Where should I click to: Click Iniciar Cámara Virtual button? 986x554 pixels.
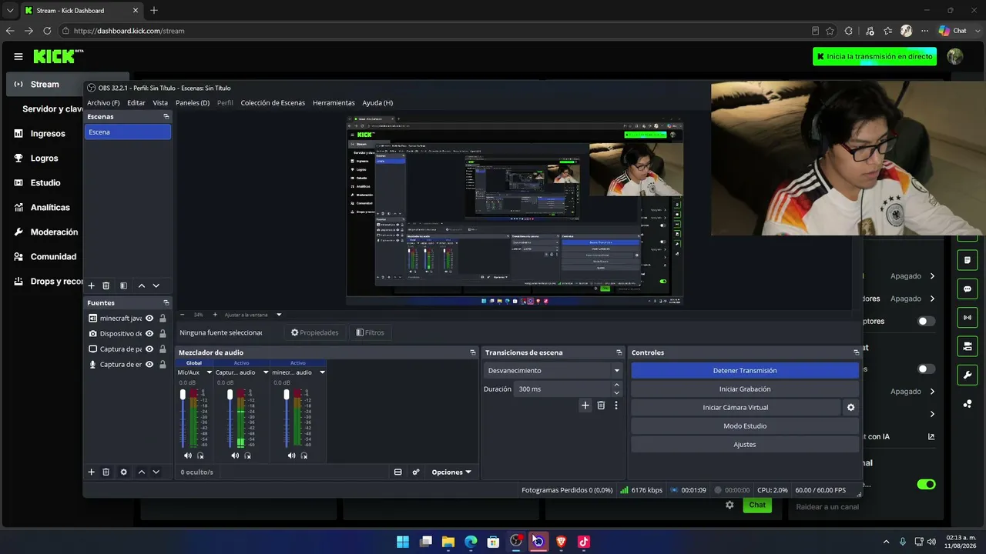pos(736,408)
